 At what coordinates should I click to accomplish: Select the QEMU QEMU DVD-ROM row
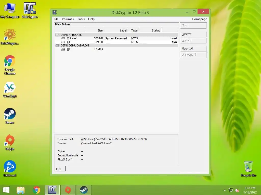(x=116, y=45)
